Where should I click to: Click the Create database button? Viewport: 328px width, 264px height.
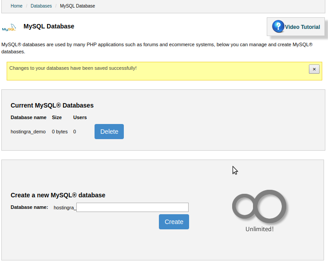click(174, 222)
